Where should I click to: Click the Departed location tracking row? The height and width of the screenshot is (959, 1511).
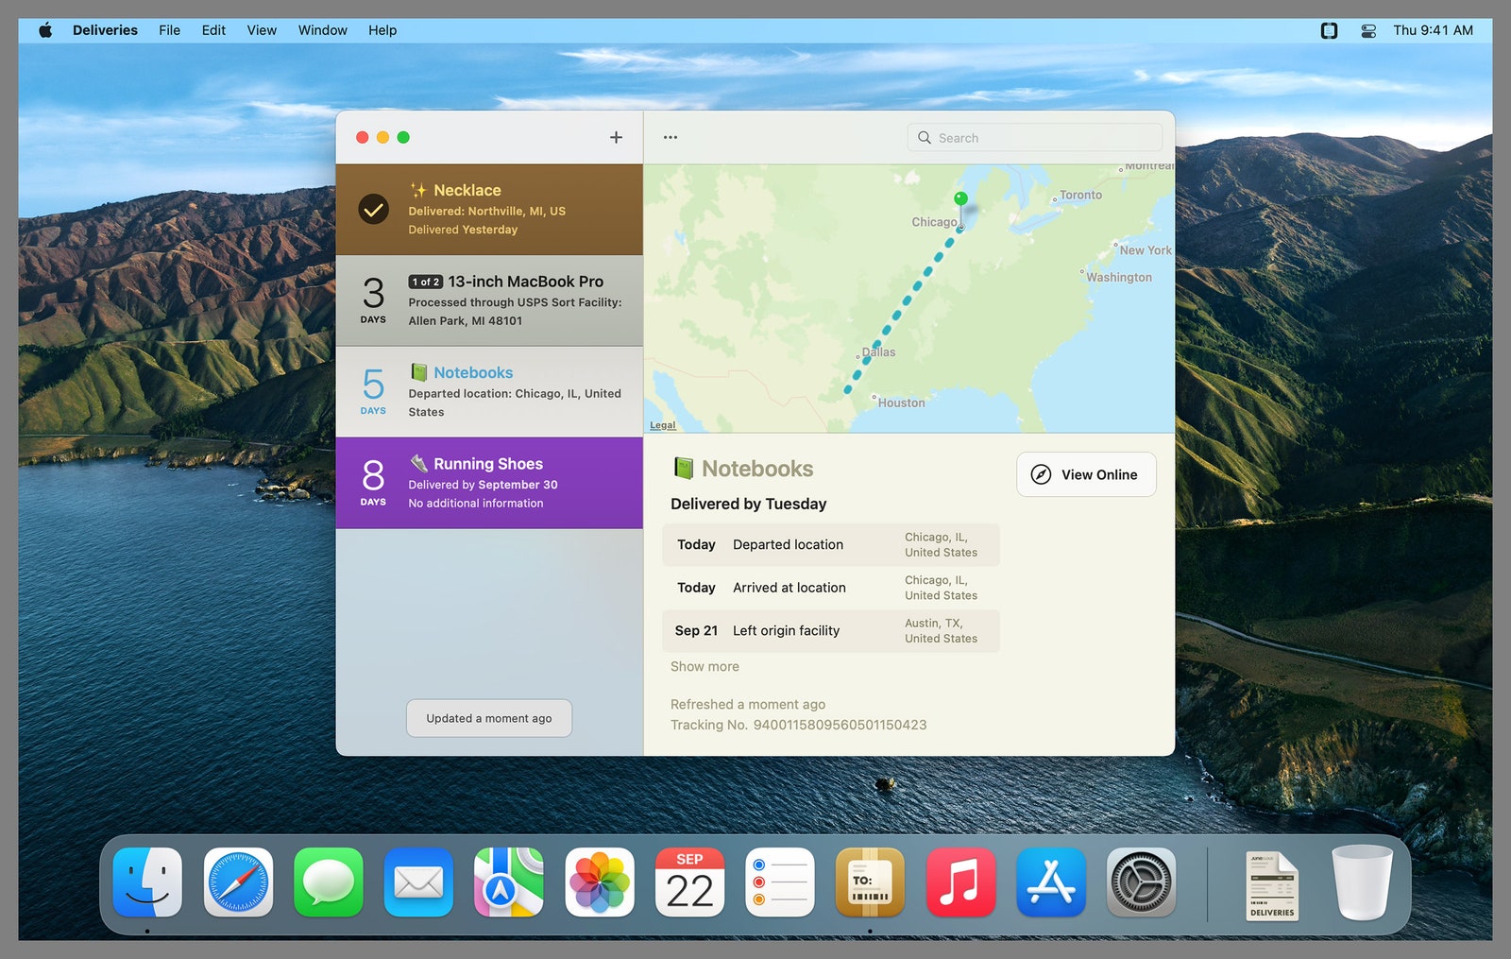(x=831, y=544)
